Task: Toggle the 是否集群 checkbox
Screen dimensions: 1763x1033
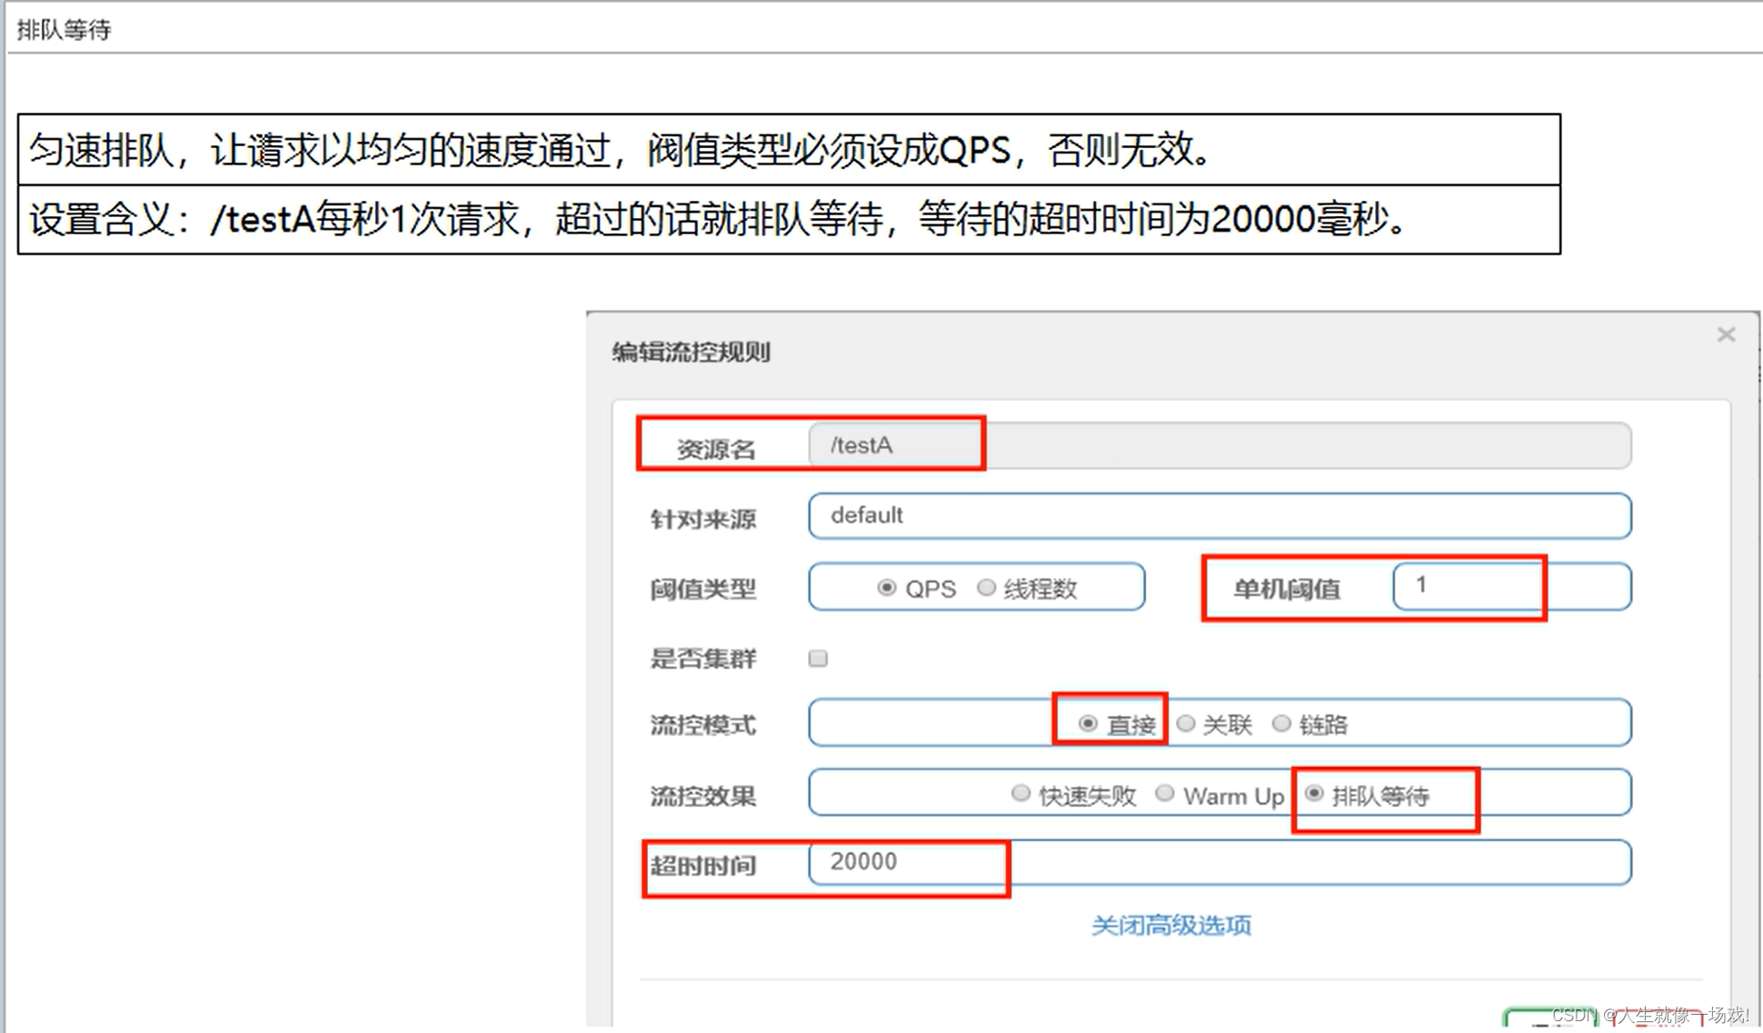Action: click(818, 658)
